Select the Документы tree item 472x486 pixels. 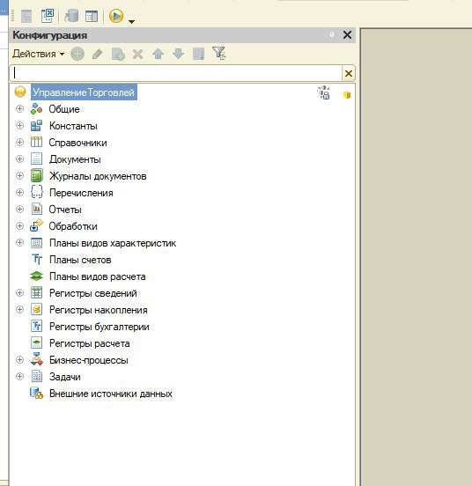pyautogui.click(x=75, y=159)
